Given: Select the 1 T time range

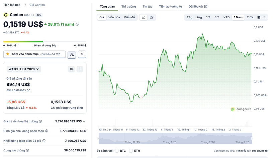Looking at the screenshot, I should [x=208, y=17].
